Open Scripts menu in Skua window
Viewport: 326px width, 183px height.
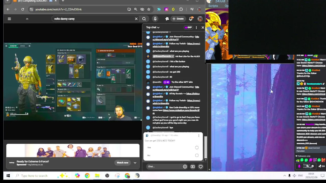point(213,6)
